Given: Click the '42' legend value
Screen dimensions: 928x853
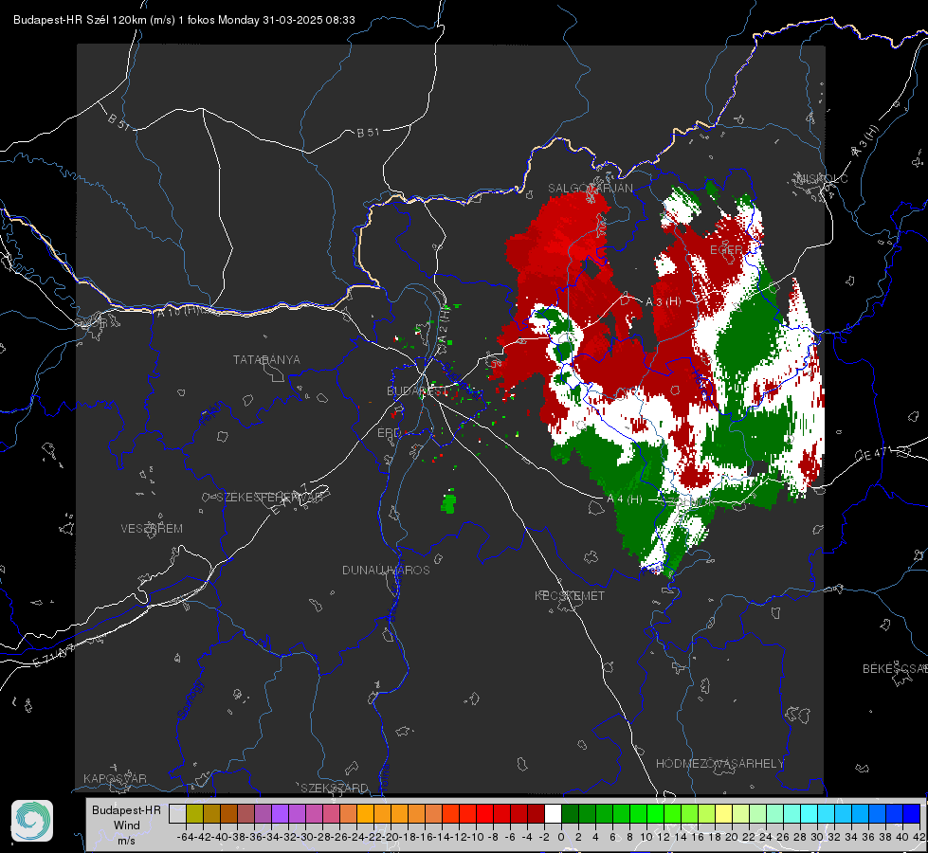Looking at the screenshot, I should [919, 837].
